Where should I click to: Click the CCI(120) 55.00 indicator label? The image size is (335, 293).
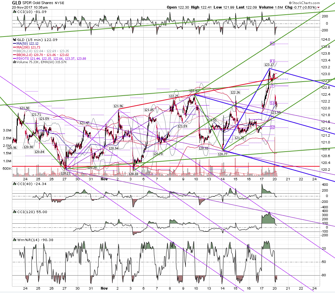pos(32,212)
